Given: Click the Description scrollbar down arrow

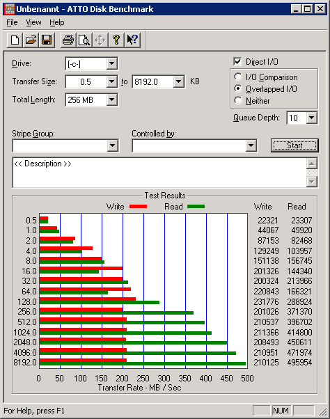Looking at the screenshot, I should [312, 182].
